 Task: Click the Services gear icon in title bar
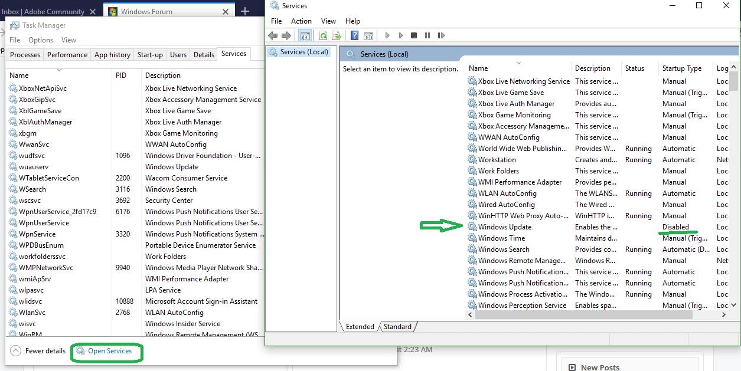click(x=274, y=6)
